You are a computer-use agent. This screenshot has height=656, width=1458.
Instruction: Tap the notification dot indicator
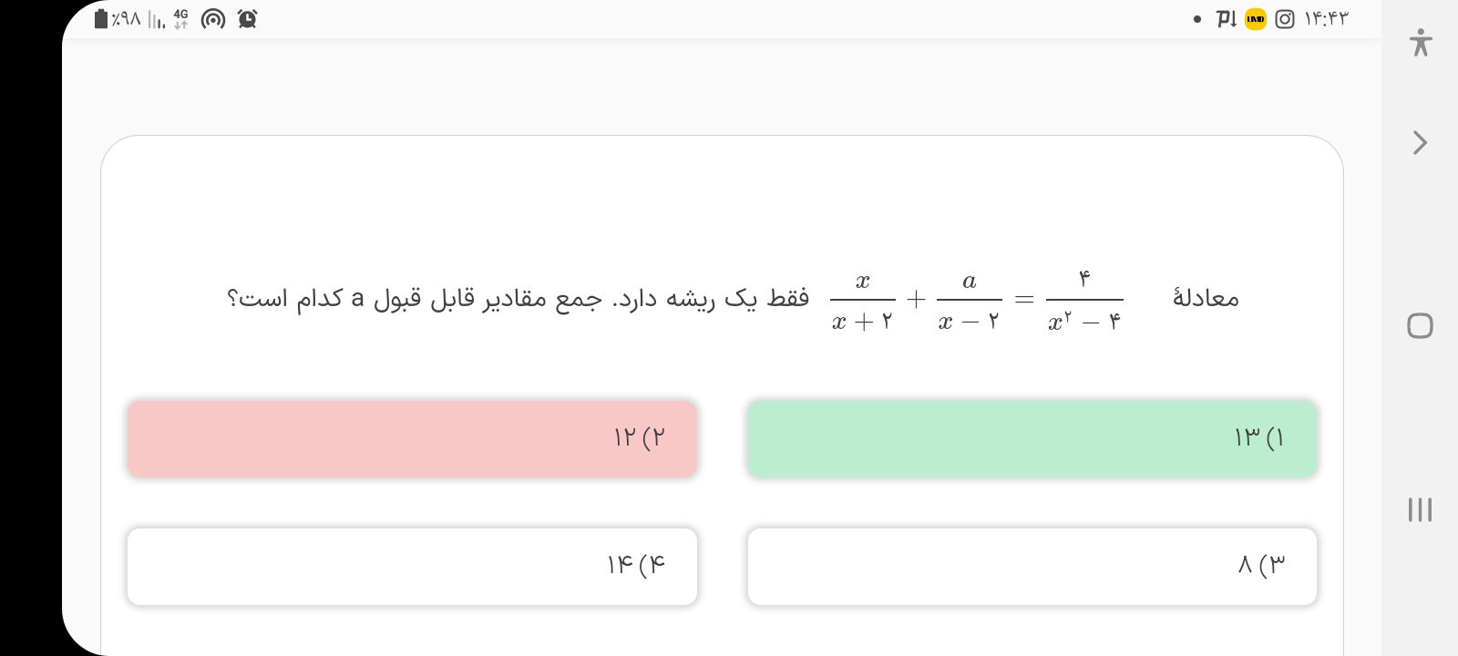tap(1197, 19)
